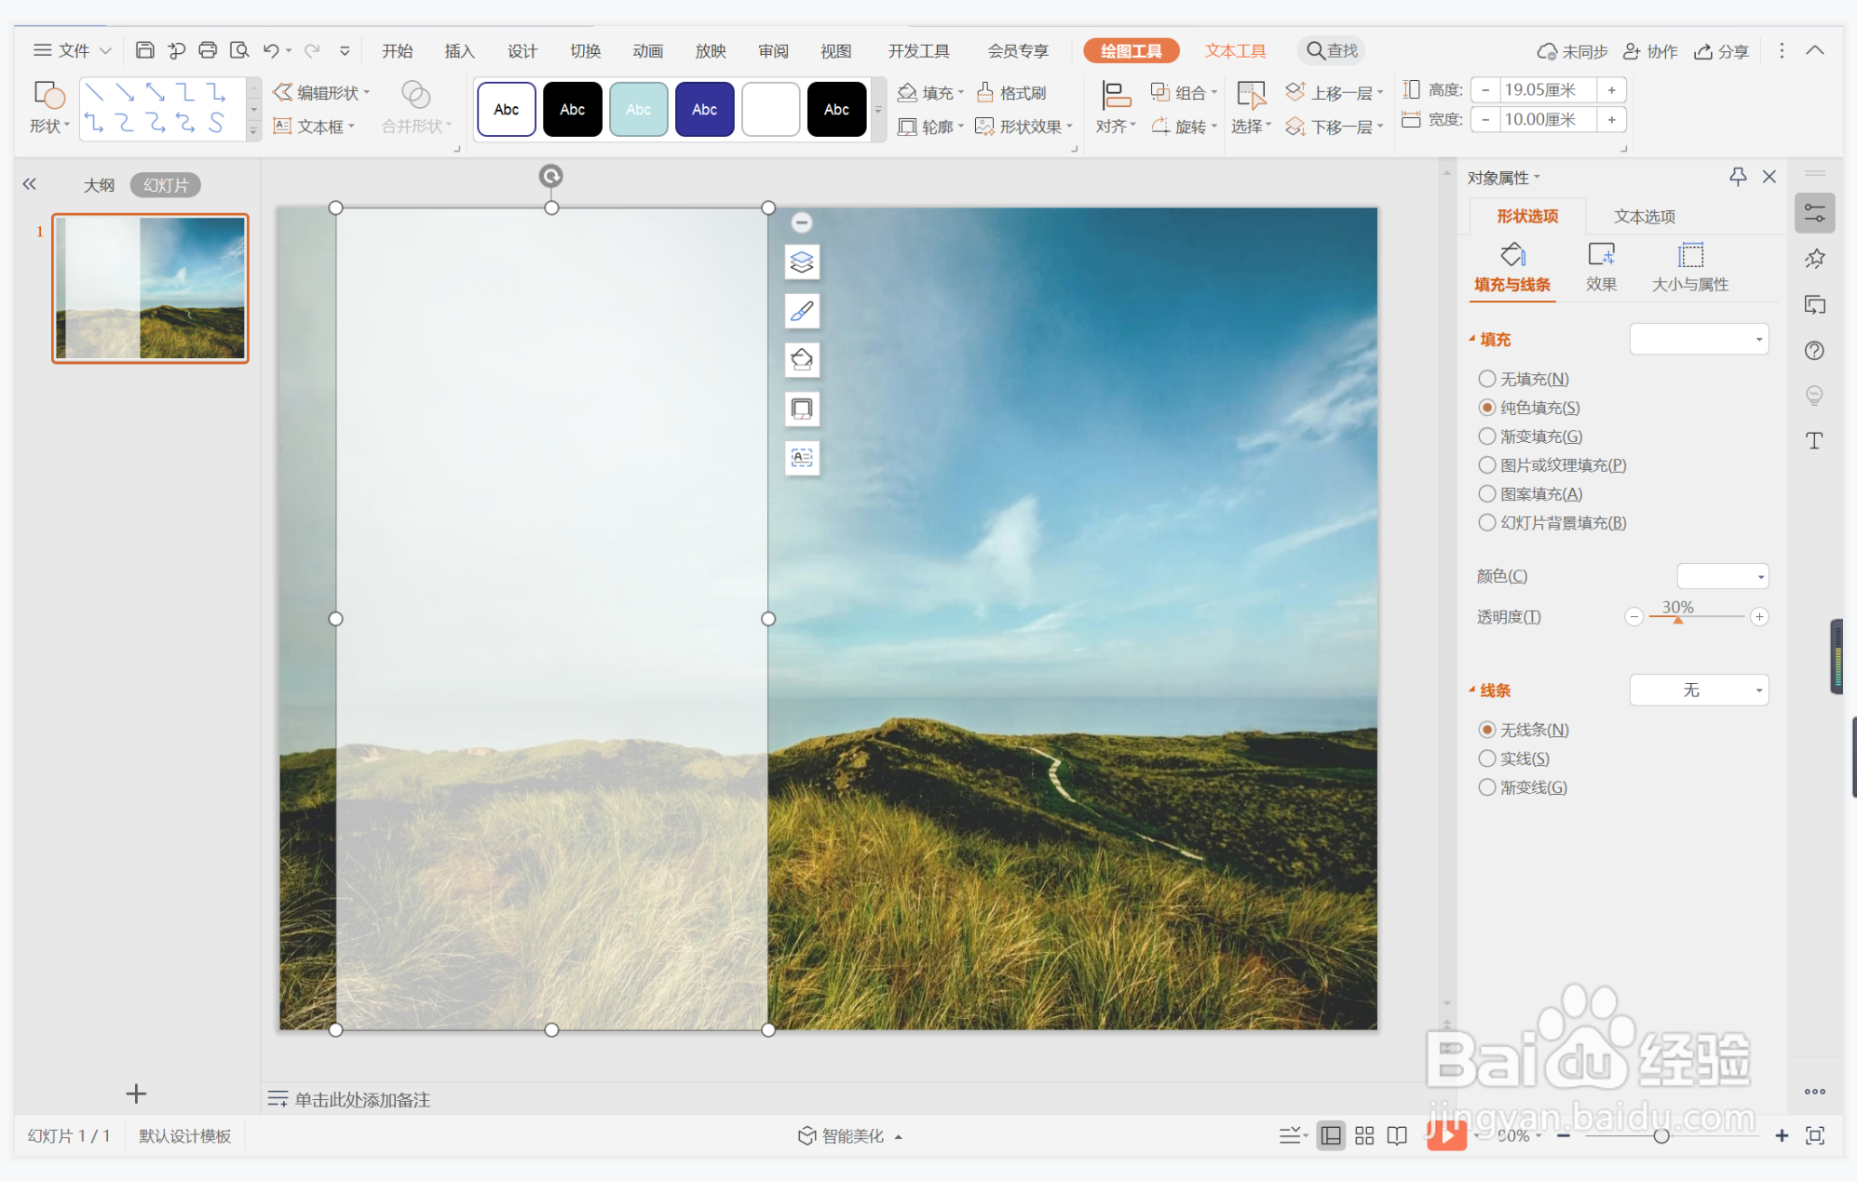The width and height of the screenshot is (1857, 1181).
Task: Click the sidebar help question icon
Action: click(x=1814, y=350)
